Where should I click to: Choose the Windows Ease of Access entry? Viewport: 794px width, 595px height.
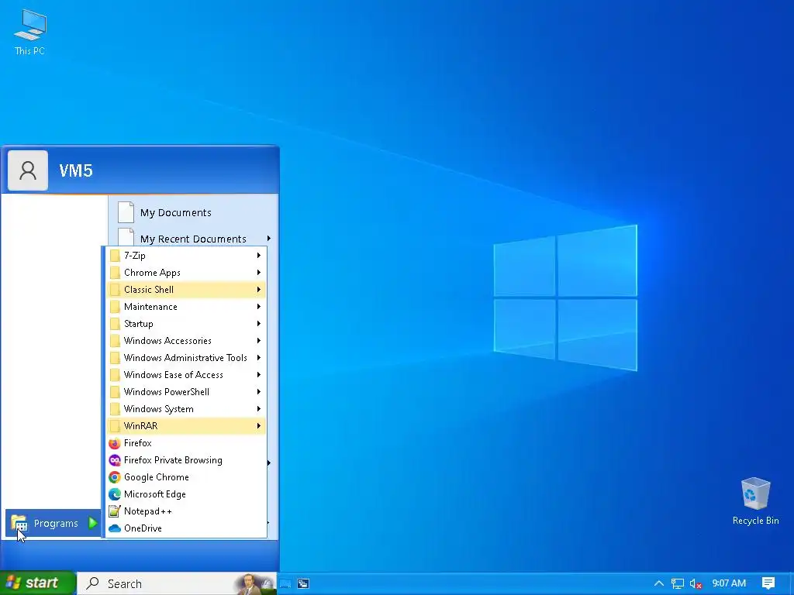point(186,375)
